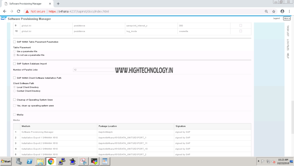Click the muted volume tray icon
This screenshot has height=166, width=294.
(x=273, y=161)
